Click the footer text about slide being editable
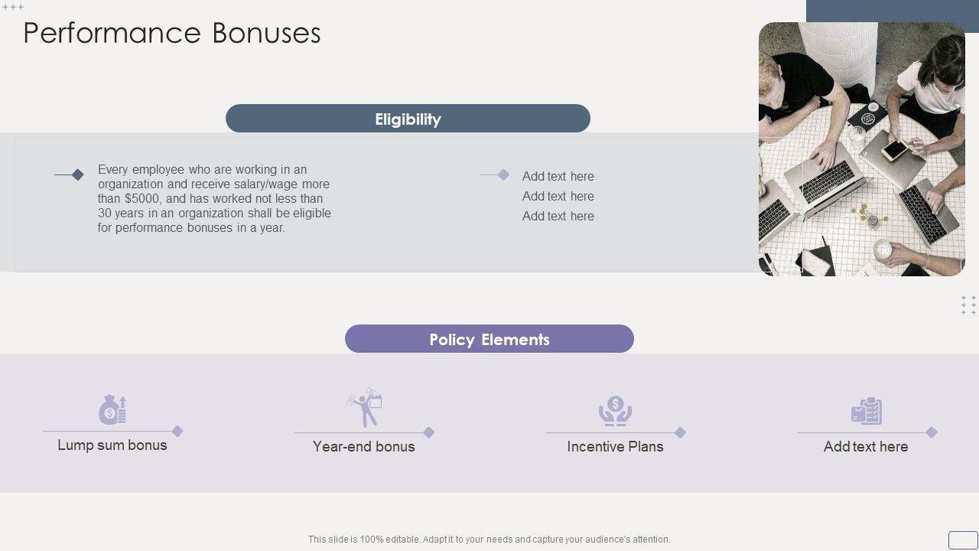Viewport: 979px width, 551px height. pyautogui.click(x=489, y=540)
